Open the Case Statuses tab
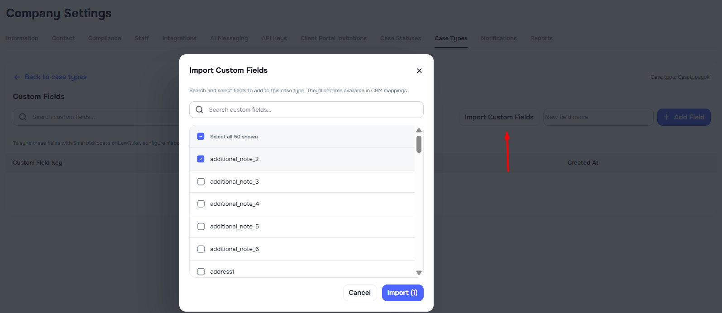 click(x=400, y=38)
